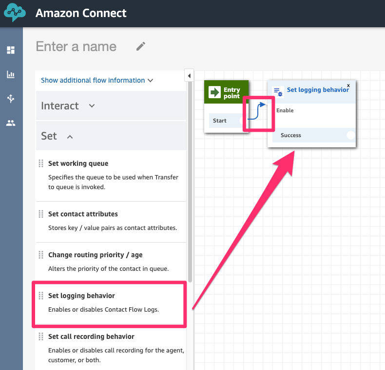This screenshot has width=385, height=370.
Task: Click the Enable text in logging block
Action: tap(285, 110)
